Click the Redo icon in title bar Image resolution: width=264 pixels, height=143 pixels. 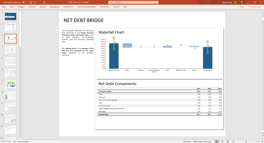tap(40, 2)
